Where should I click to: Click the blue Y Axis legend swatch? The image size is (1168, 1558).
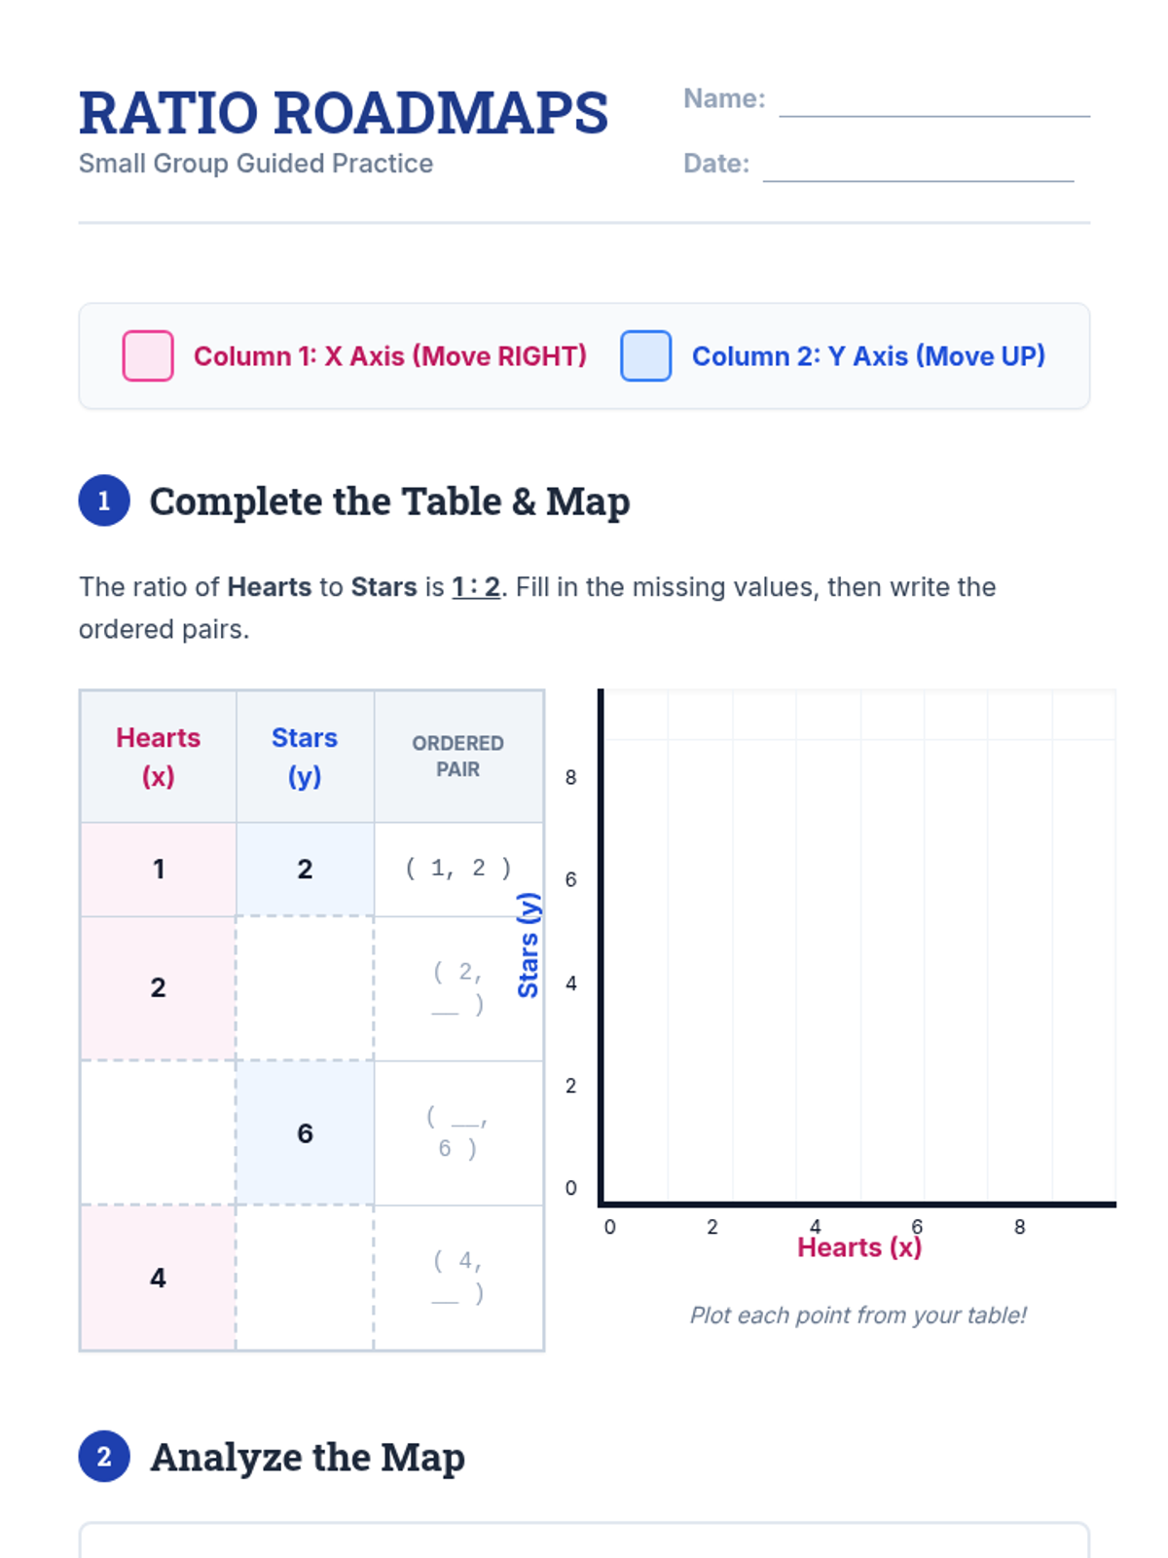[646, 355]
